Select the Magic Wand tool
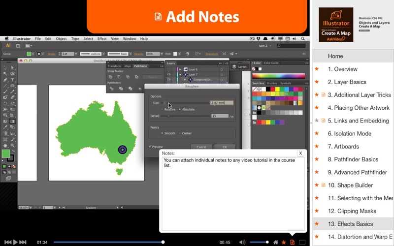Image resolution: width=394 pixels, height=246 pixels. tap(5, 73)
